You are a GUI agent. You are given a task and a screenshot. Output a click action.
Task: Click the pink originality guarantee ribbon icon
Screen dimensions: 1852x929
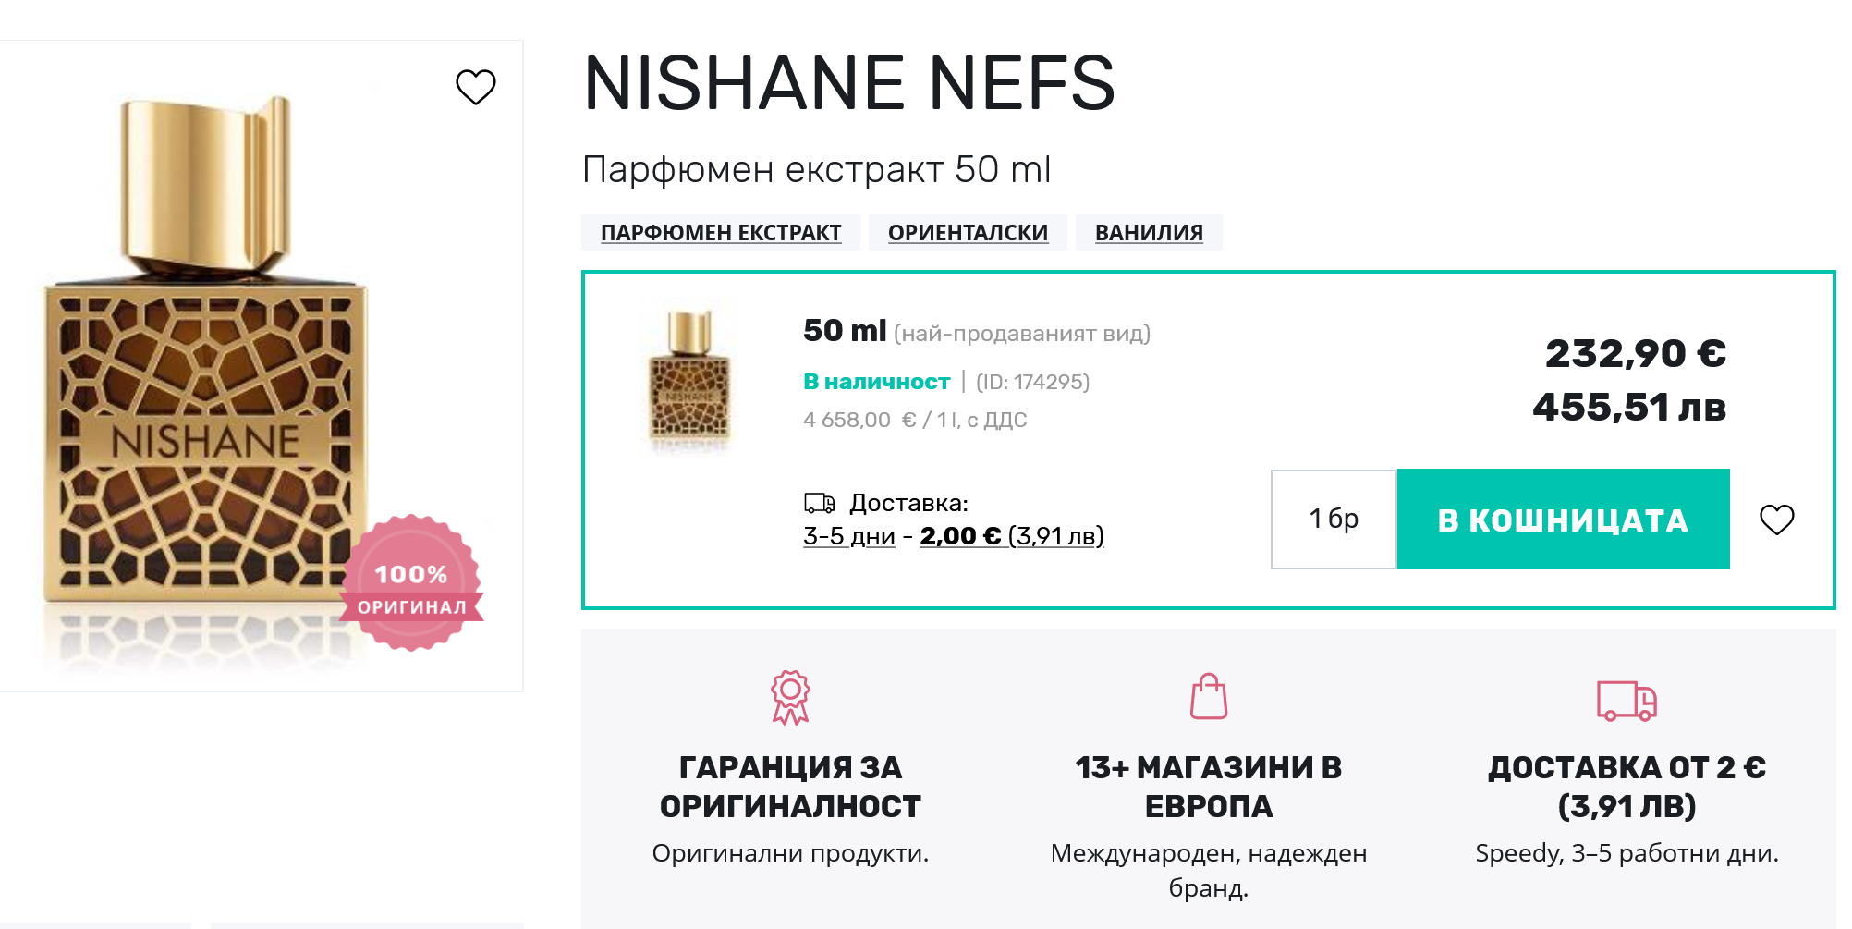(790, 698)
